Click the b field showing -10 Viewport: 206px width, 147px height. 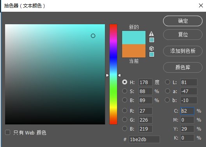click(x=189, y=100)
